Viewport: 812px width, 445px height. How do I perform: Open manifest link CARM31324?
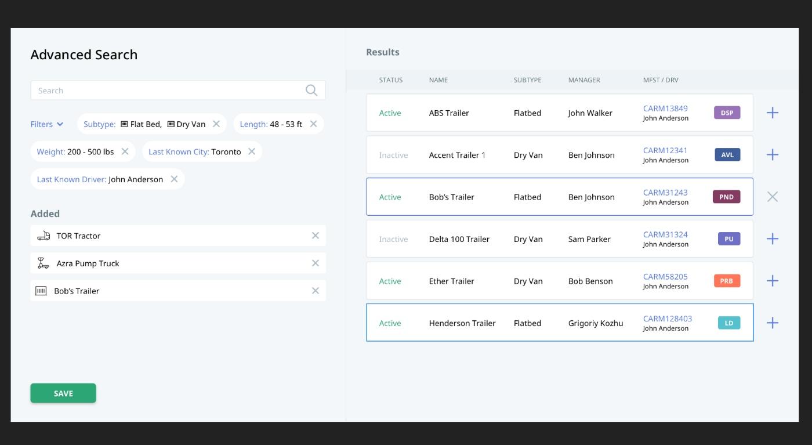pyautogui.click(x=665, y=234)
